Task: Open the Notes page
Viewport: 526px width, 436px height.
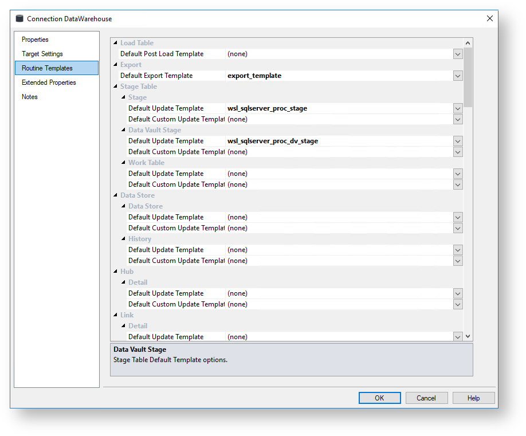Action: tap(30, 97)
